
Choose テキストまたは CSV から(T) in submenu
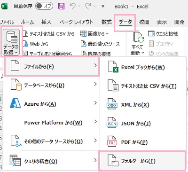click(143, 86)
